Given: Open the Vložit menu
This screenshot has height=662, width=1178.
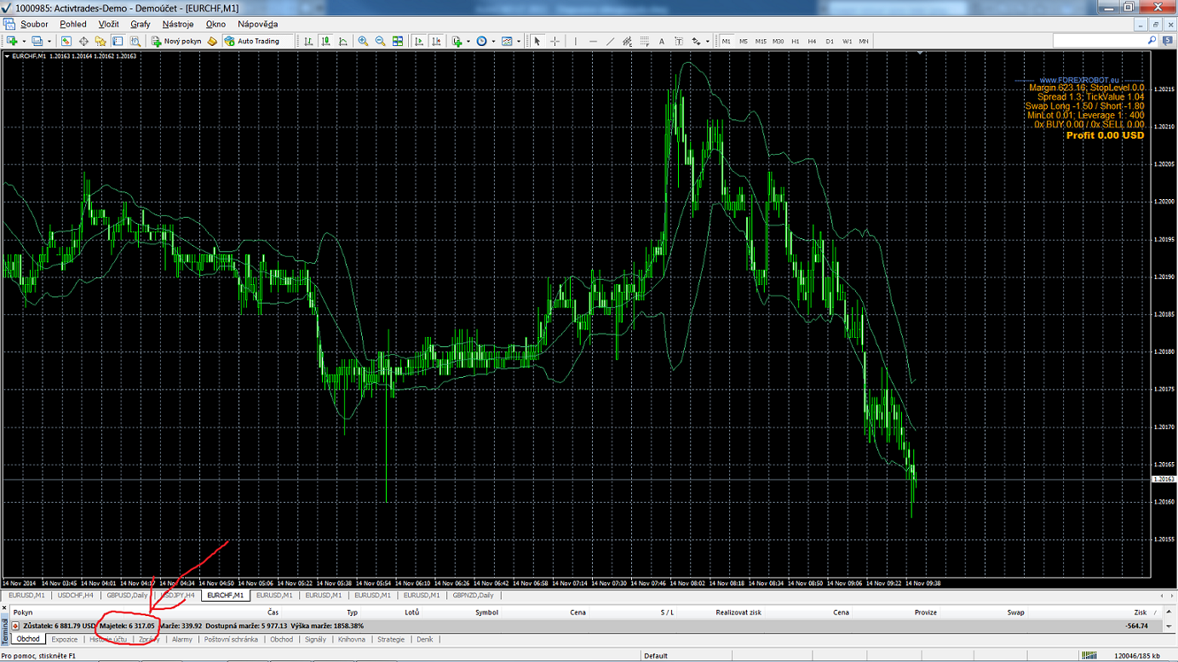Looking at the screenshot, I should point(109,24).
